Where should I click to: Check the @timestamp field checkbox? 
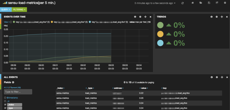point(5,98)
